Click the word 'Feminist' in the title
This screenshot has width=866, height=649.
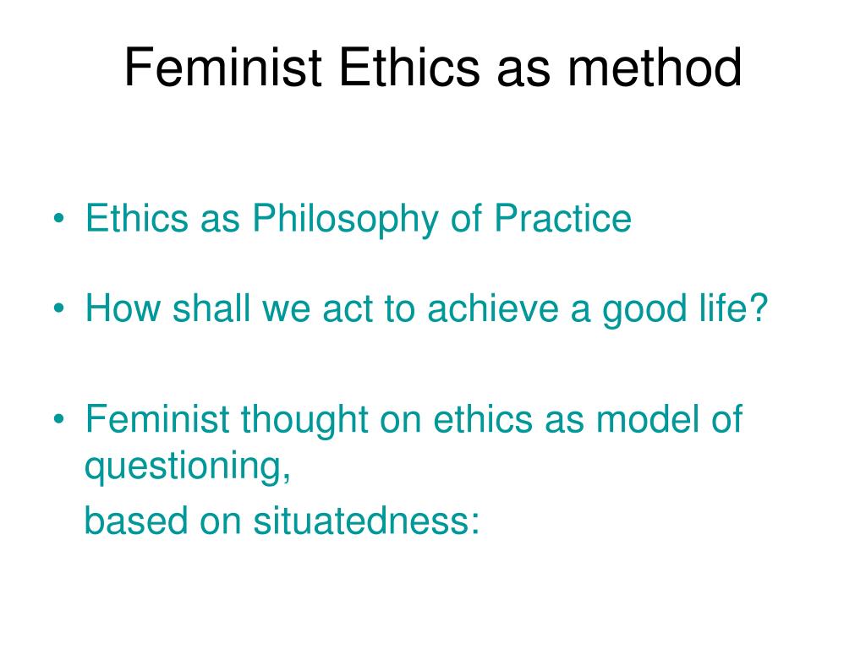[x=223, y=68]
